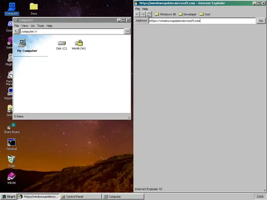Switch to Control Panel taskbar item

coord(81,197)
